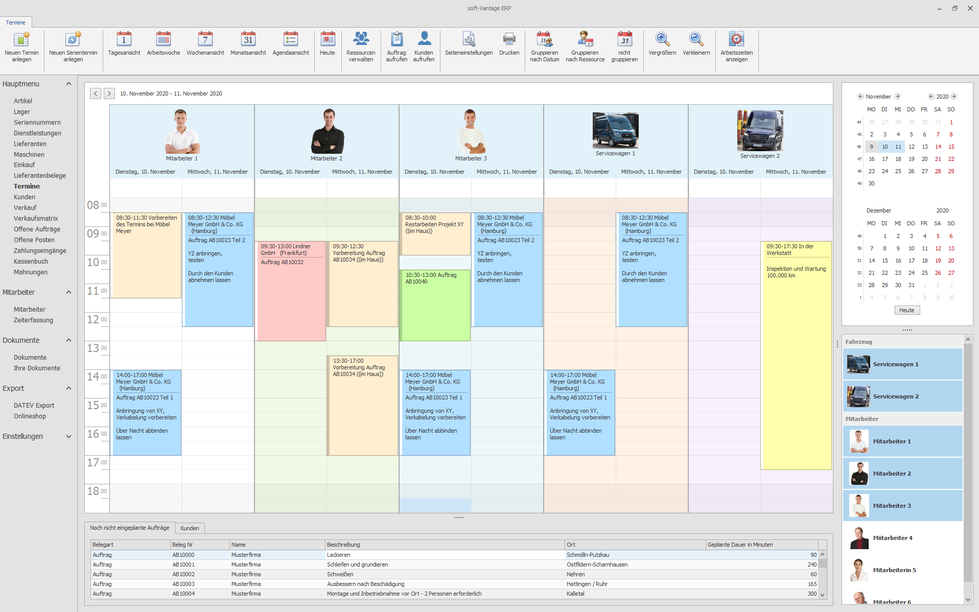Create a new appointment with Neuen Termin anlegen
This screenshot has height=612, width=979.
click(21, 46)
